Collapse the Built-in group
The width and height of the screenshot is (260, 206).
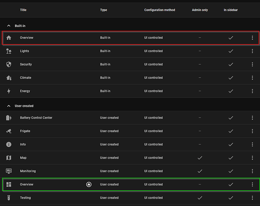tap(9, 26)
